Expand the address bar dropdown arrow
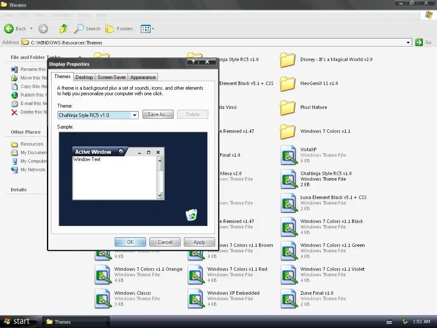 tap(408, 43)
